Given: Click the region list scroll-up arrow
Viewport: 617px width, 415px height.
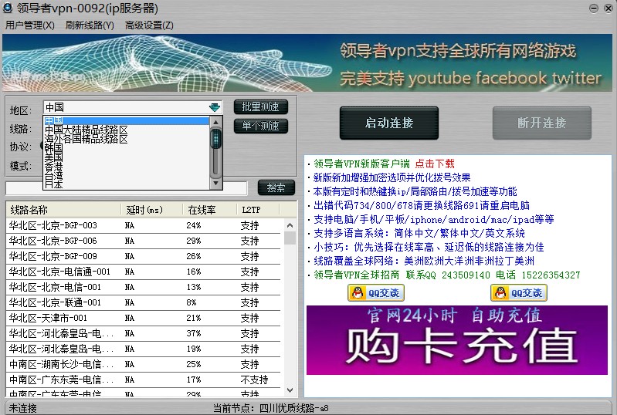Looking at the screenshot, I should (x=215, y=122).
